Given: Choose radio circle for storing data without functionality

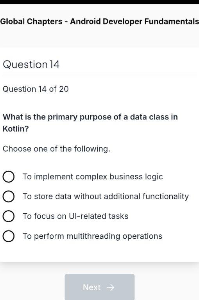Looking at the screenshot, I should [9, 196].
